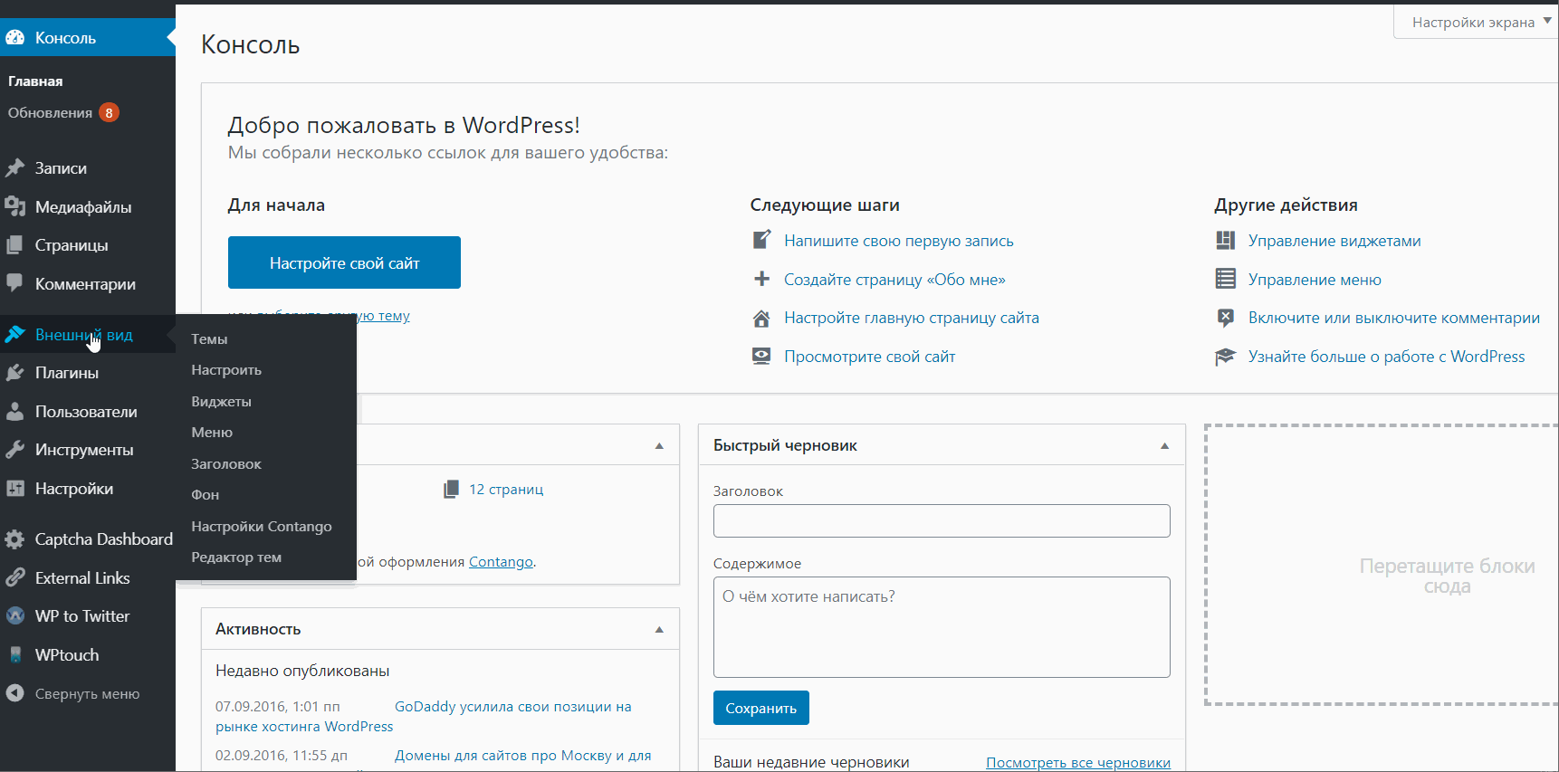The image size is (1559, 772).
Task: Click the comments toggle icon under Другие действия
Action: click(x=1226, y=318)
